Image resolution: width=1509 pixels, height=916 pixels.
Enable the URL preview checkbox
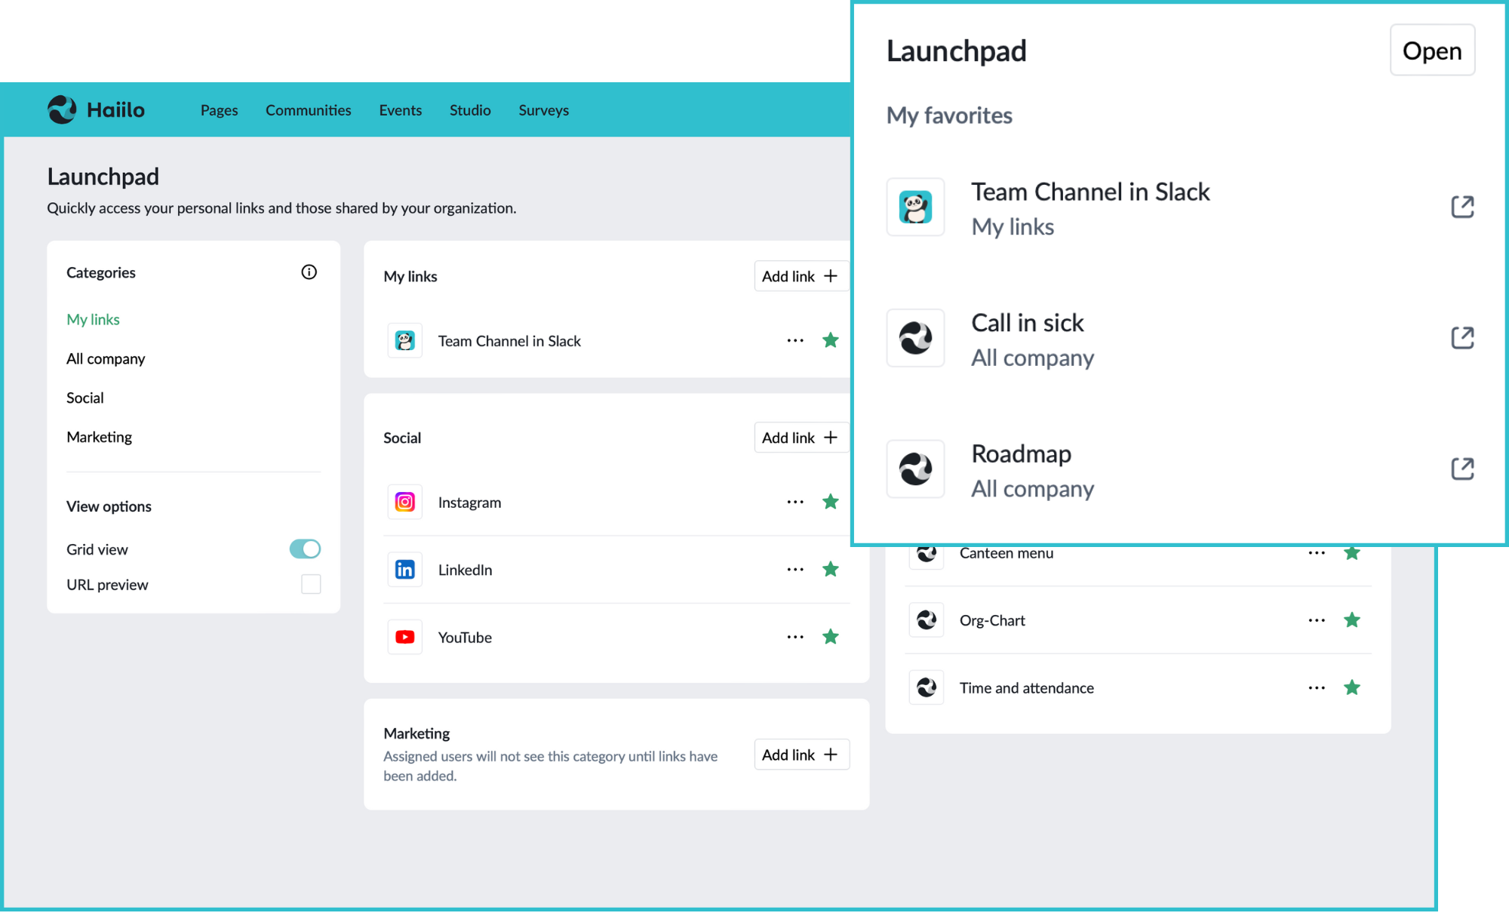tap(310, 583)
